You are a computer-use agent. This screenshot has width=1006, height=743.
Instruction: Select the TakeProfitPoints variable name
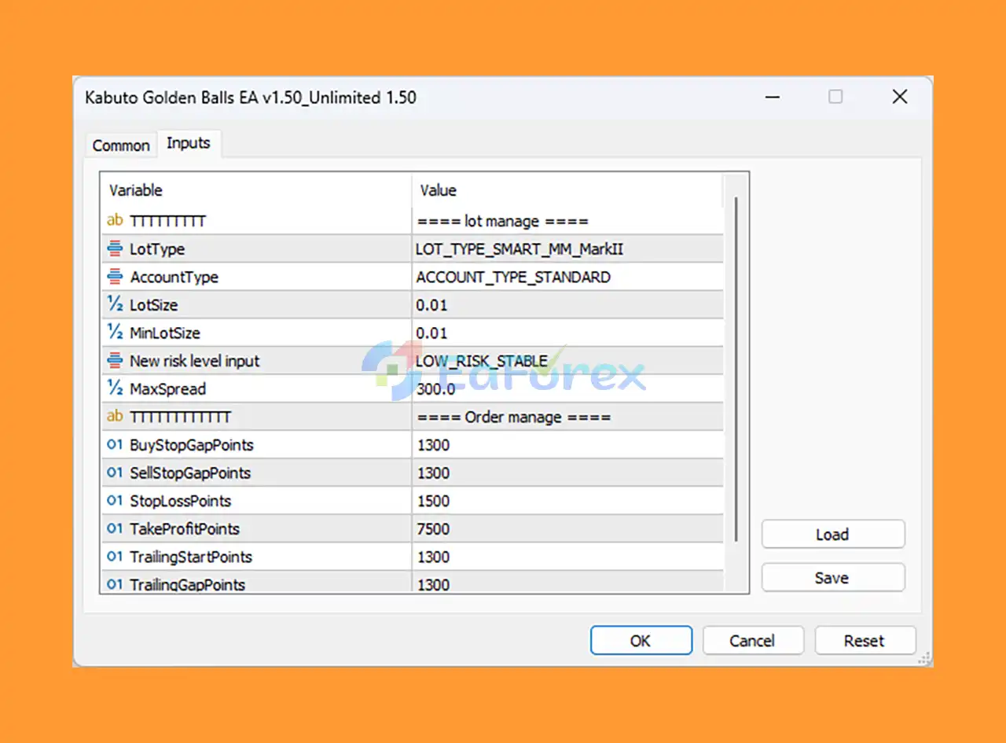(x=185, y=528)
